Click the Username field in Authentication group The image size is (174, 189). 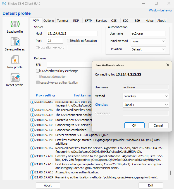point(148,33)
